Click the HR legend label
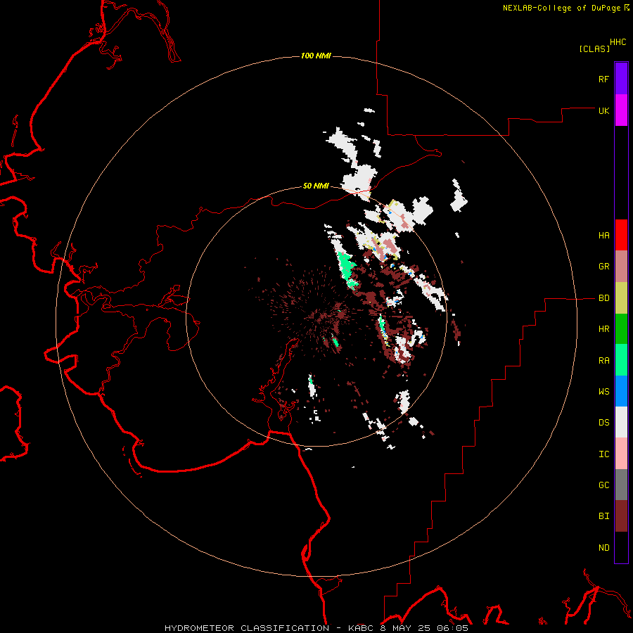 point(603,329)
